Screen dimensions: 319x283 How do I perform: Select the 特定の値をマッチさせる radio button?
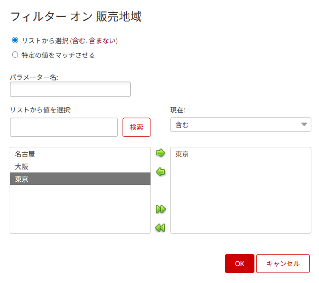point(15,55)
